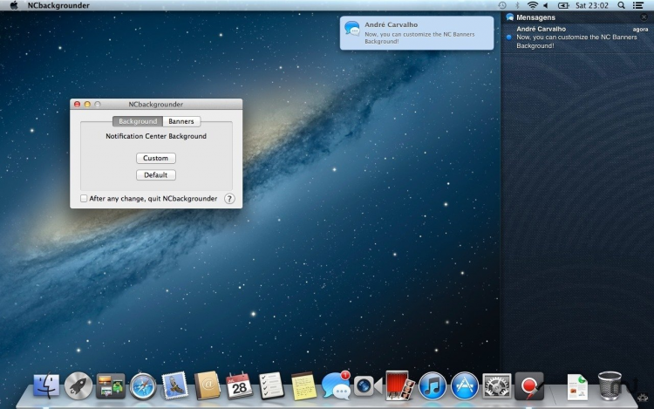
Task: Minimize the NCbackgrounder window with yellow button
Action: pos(87,105)
